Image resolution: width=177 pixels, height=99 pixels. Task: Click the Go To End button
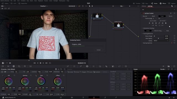coord(163,21)
